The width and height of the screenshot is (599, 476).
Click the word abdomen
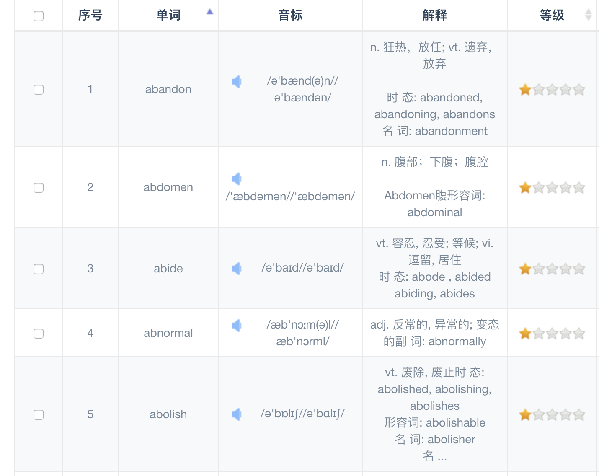pyautogui.click(x=168, y=187)
